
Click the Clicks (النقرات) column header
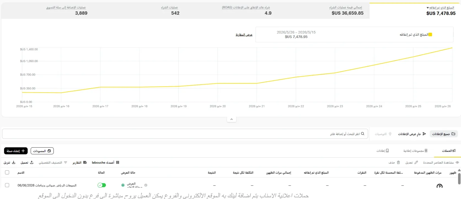point(362,172)
